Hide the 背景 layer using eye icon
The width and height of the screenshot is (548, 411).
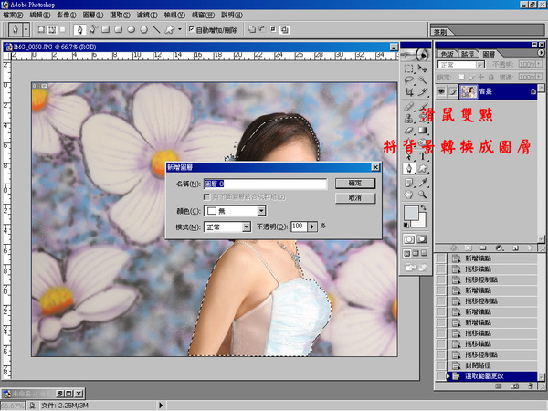point(441,91)
